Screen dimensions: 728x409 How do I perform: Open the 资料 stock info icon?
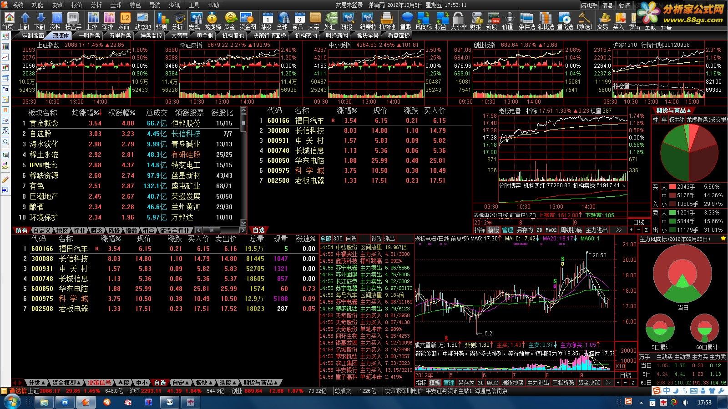point(56,20)
